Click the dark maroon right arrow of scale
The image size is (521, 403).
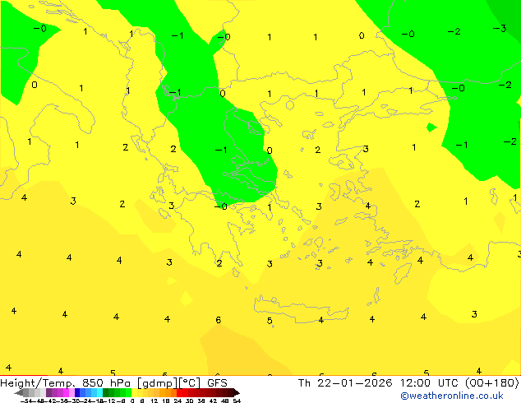pos(237,392)
